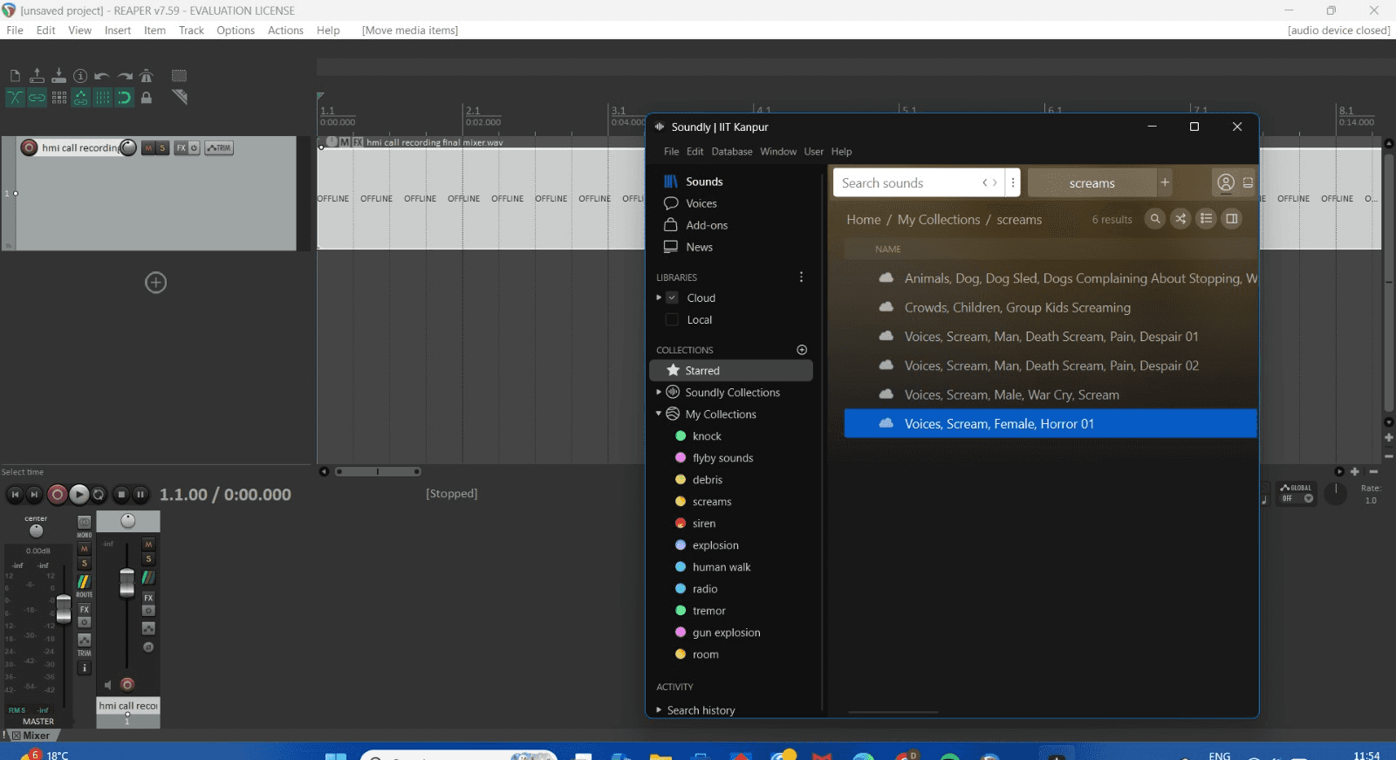Viewport: 1396px width, 760px height.
Task: Arm record on hmi call recording track
Action: click(29, 147)
